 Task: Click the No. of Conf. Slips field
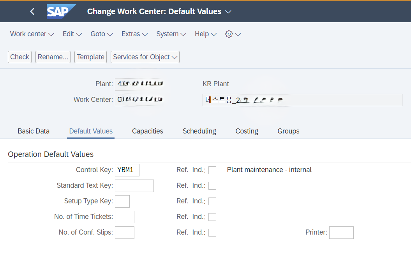click(x=125, y=233)
